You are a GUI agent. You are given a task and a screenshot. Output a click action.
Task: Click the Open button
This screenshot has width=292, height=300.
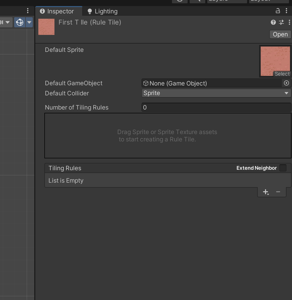280,34
